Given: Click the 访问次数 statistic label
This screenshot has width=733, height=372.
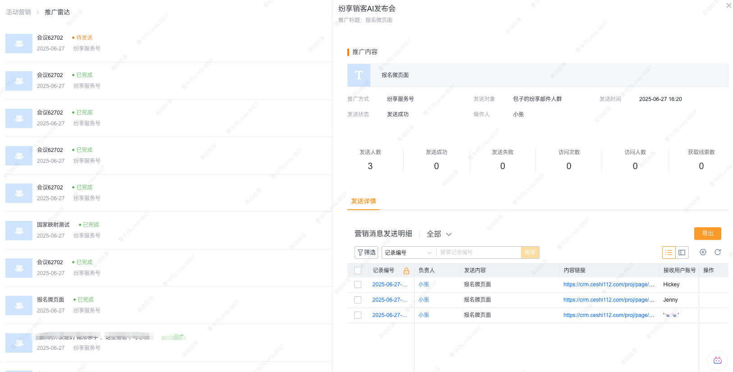Looking at the screenshot, I should point(569,152).
